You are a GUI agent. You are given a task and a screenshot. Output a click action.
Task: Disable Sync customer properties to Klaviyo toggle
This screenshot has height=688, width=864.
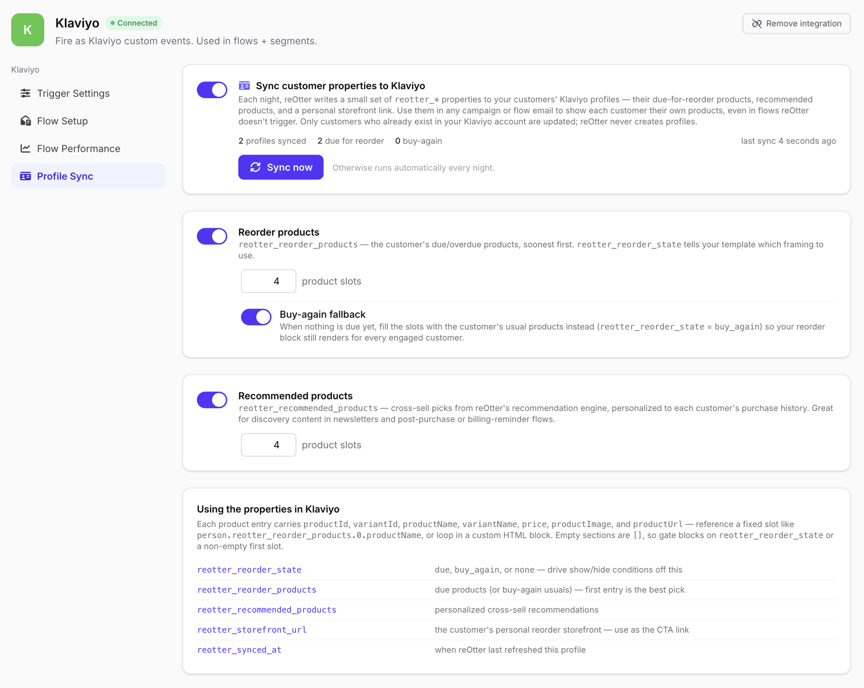(212, 90)
